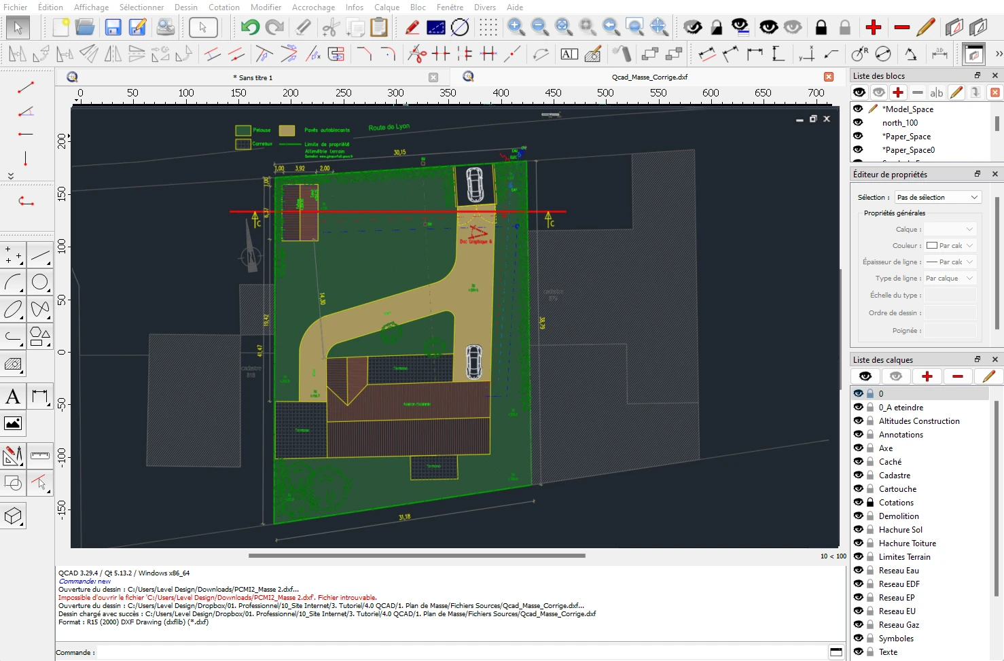Click red minus Remove Layer button
This screenshot has height=661, width=1004.
pos(958,376)
